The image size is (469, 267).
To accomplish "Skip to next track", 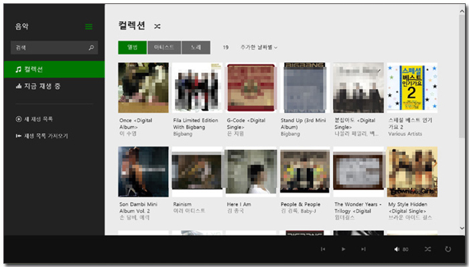I will click(x=363, y=249).
